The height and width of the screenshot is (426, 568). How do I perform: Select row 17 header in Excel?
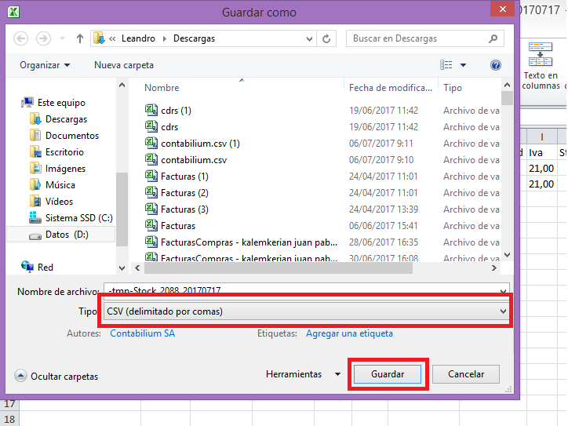pyautogui.click(x=9, y=404)
